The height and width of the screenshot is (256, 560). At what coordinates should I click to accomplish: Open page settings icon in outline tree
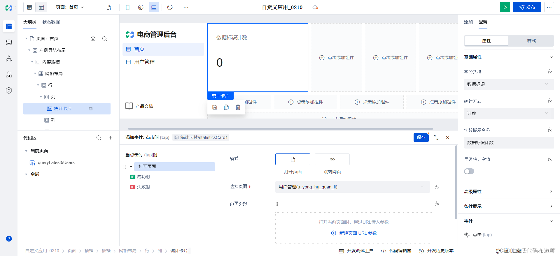tap(93, 39)
